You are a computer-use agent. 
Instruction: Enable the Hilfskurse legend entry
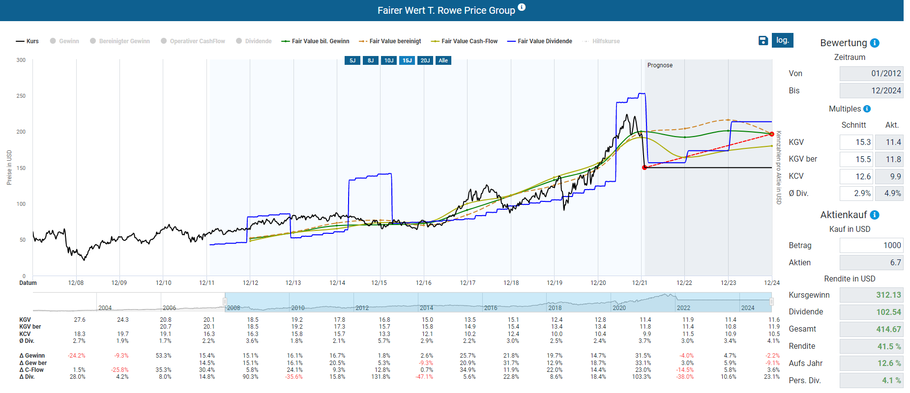[x=601, y=41]
